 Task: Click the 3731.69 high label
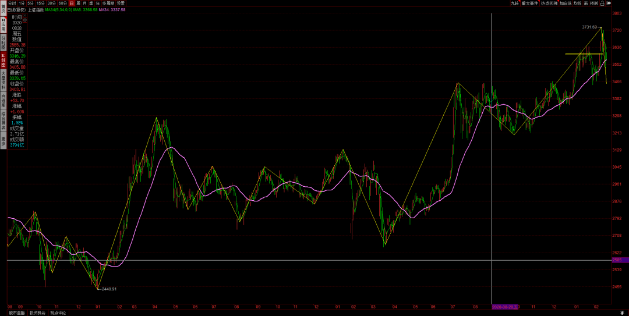tap(590, 27)
